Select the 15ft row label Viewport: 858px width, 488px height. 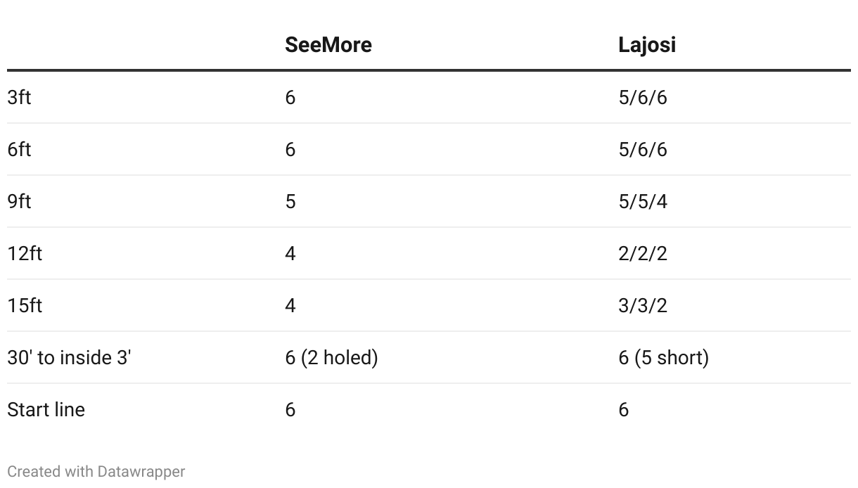pos(25,305)
